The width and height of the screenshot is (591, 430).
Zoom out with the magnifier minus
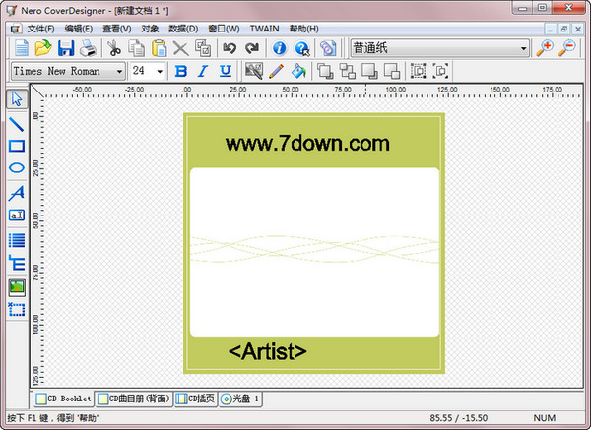pos(567,48)
